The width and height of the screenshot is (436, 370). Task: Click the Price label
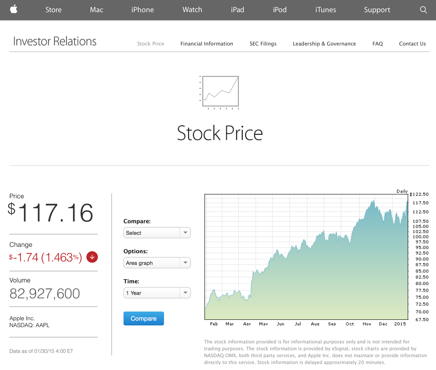[17, 196]
